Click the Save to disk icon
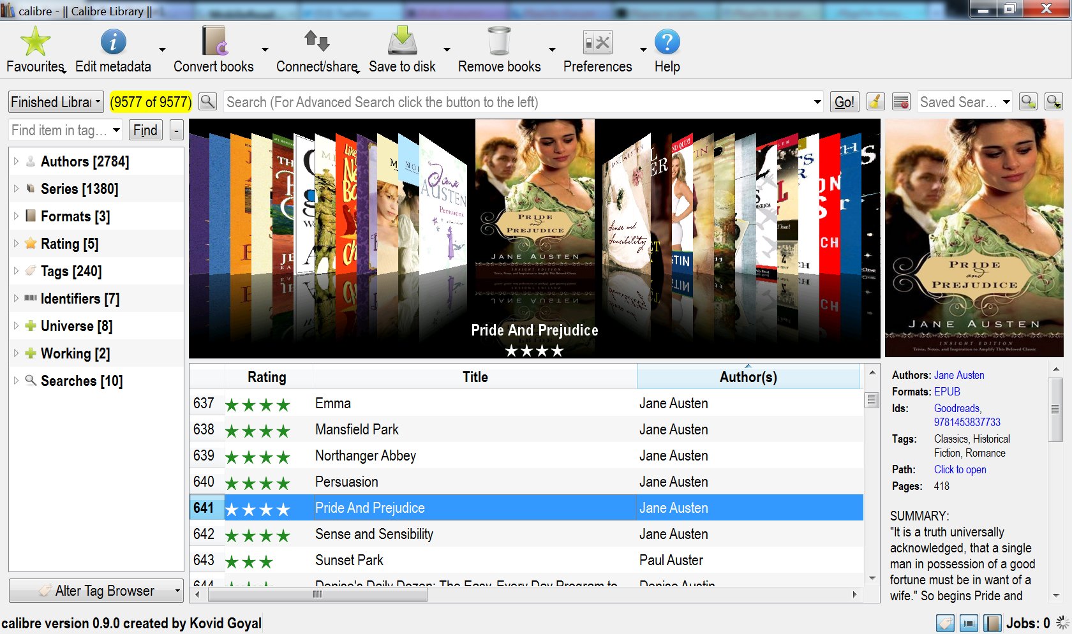Screen dimensions: 1072x634 point(402,42)
